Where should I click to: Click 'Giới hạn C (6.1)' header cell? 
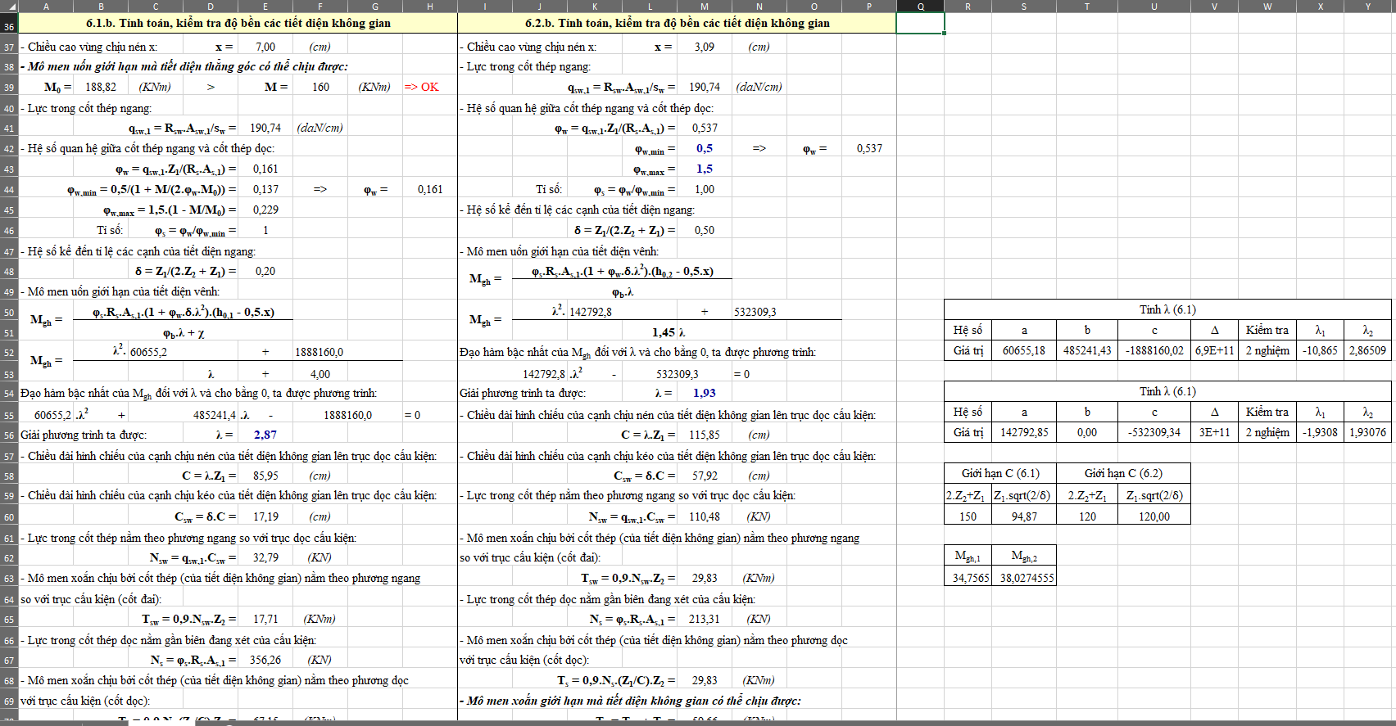1000,473
